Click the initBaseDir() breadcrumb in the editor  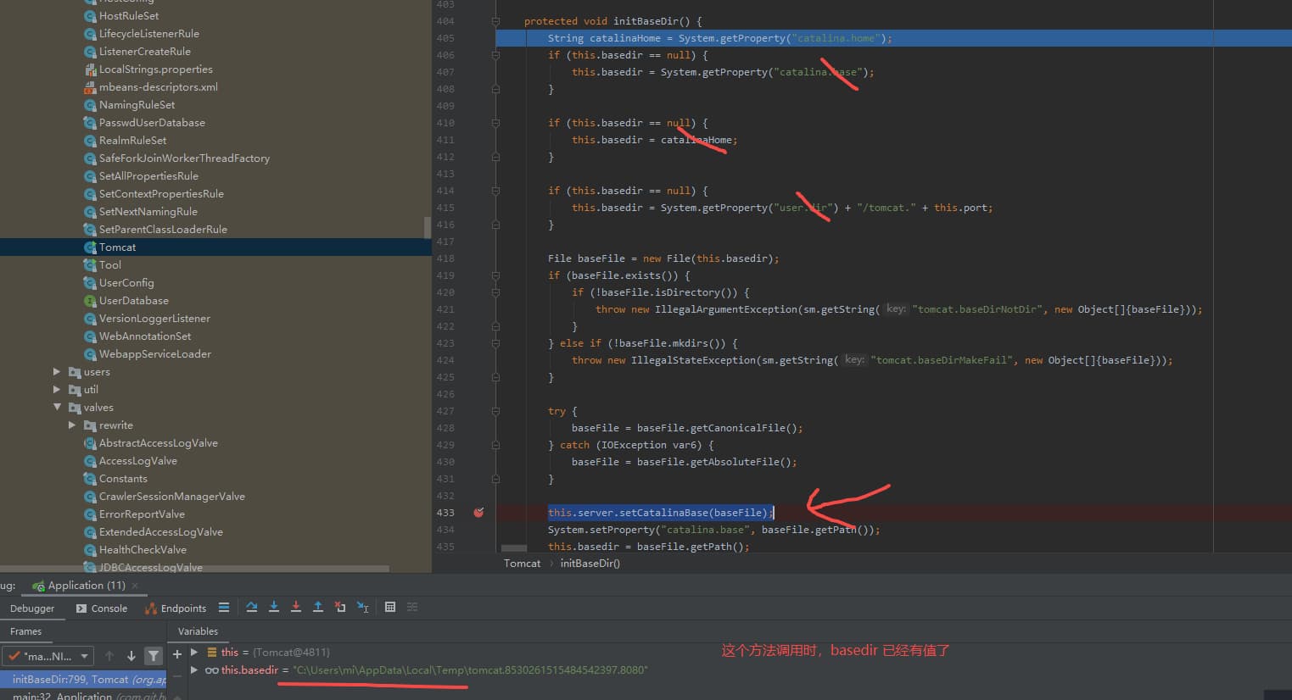590,564
